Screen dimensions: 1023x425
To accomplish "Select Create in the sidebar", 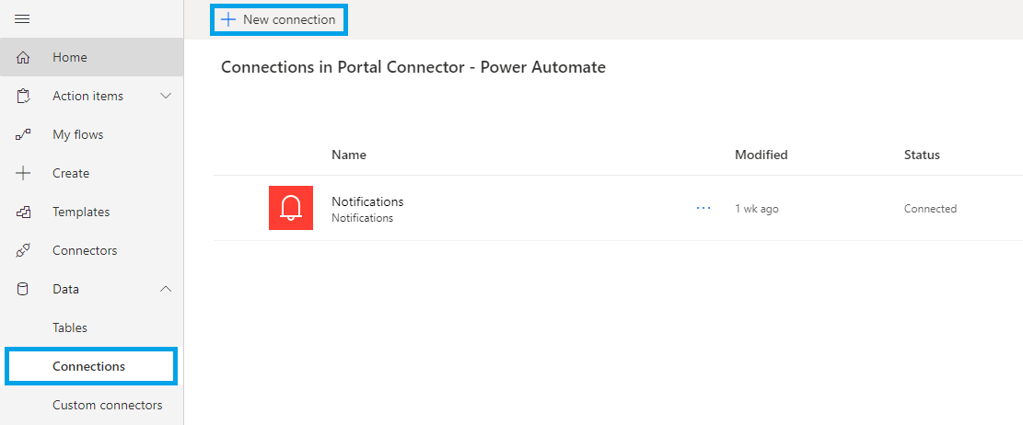I will [x=91, y=173].
